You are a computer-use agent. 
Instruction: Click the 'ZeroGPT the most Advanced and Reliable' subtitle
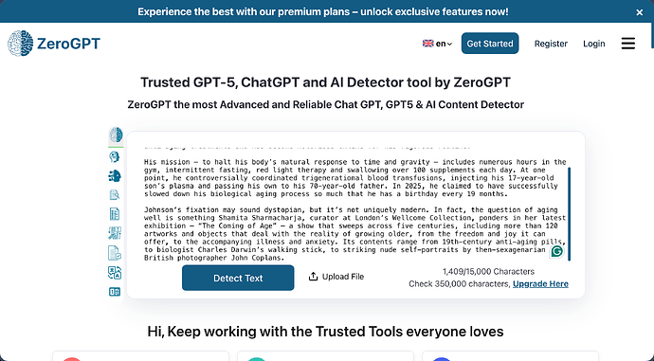[x=325, y=104]
